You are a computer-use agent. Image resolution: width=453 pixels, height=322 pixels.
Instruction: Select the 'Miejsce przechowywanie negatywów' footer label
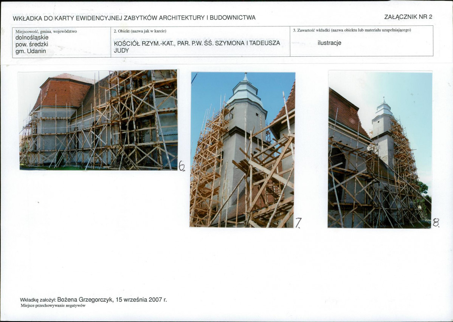(x=53, y=306)
